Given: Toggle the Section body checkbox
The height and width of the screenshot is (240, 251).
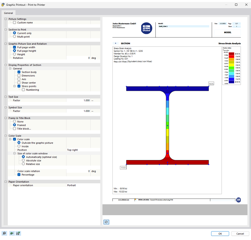Looking at the screenshot, I should 19,72.
